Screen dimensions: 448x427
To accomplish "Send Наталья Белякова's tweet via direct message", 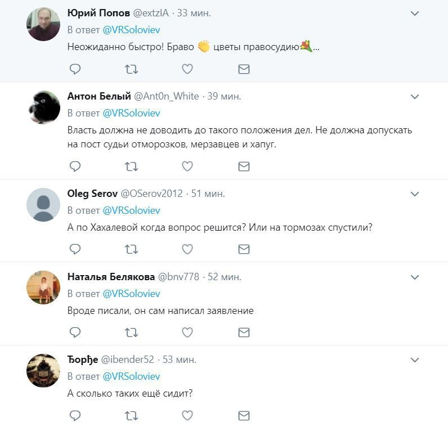I will click(244, 332).
